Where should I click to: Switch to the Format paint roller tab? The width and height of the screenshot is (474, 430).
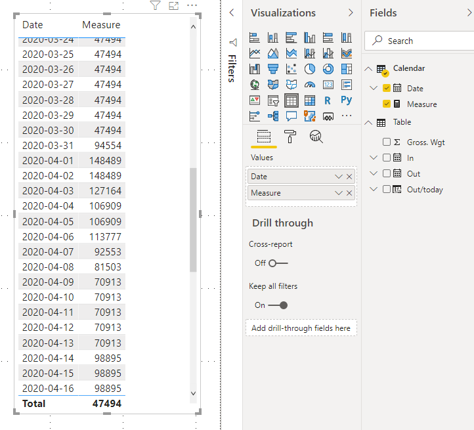(290, 137)
